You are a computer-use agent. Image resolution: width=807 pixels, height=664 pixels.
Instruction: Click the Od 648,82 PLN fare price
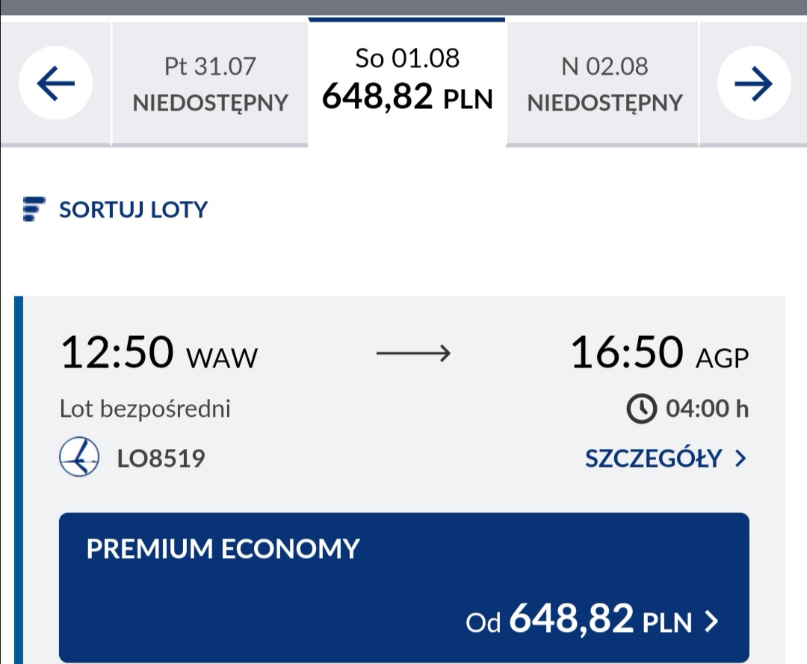pyautogui.click(x=578, y=618)
